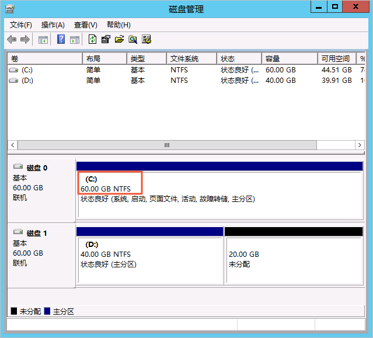Open the Help question mark icon
This screenshot has height=338, width=373.
click(x=61, y=39)
